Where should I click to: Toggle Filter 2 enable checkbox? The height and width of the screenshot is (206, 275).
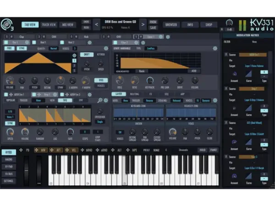coord(115,43)
